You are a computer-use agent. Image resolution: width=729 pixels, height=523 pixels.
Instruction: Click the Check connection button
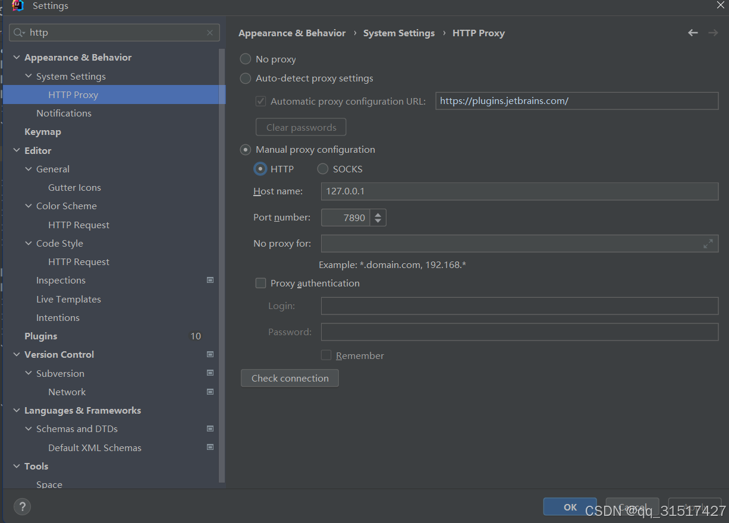click(290, 378)
